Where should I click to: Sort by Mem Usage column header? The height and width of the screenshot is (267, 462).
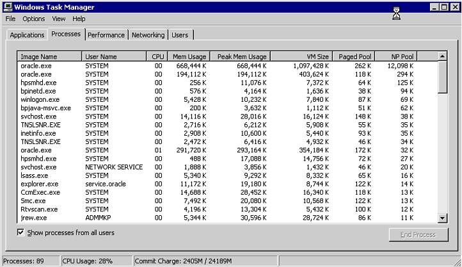tap(189, 56)
